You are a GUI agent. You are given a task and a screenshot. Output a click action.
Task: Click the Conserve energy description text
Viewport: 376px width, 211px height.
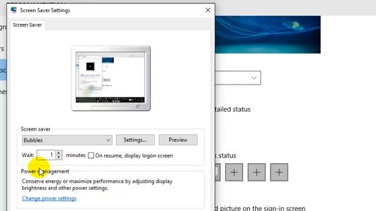[x=97, y=185]
